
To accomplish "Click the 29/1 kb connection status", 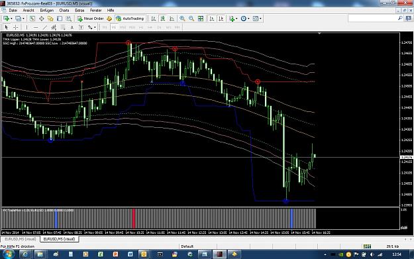I will coord(393,246).
